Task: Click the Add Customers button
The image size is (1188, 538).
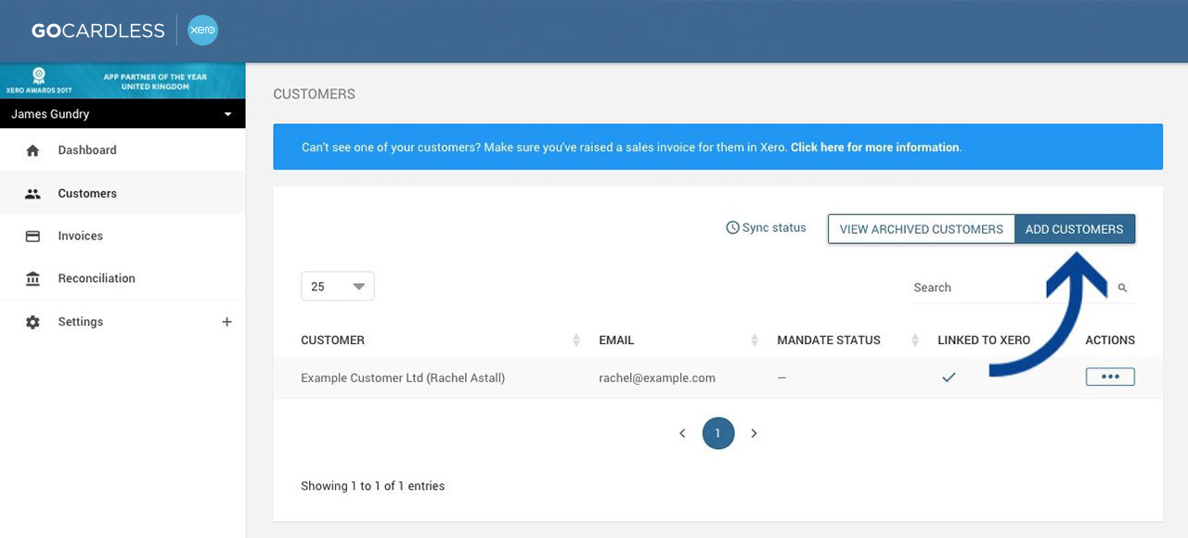Action: click(x=1075, y=229)
